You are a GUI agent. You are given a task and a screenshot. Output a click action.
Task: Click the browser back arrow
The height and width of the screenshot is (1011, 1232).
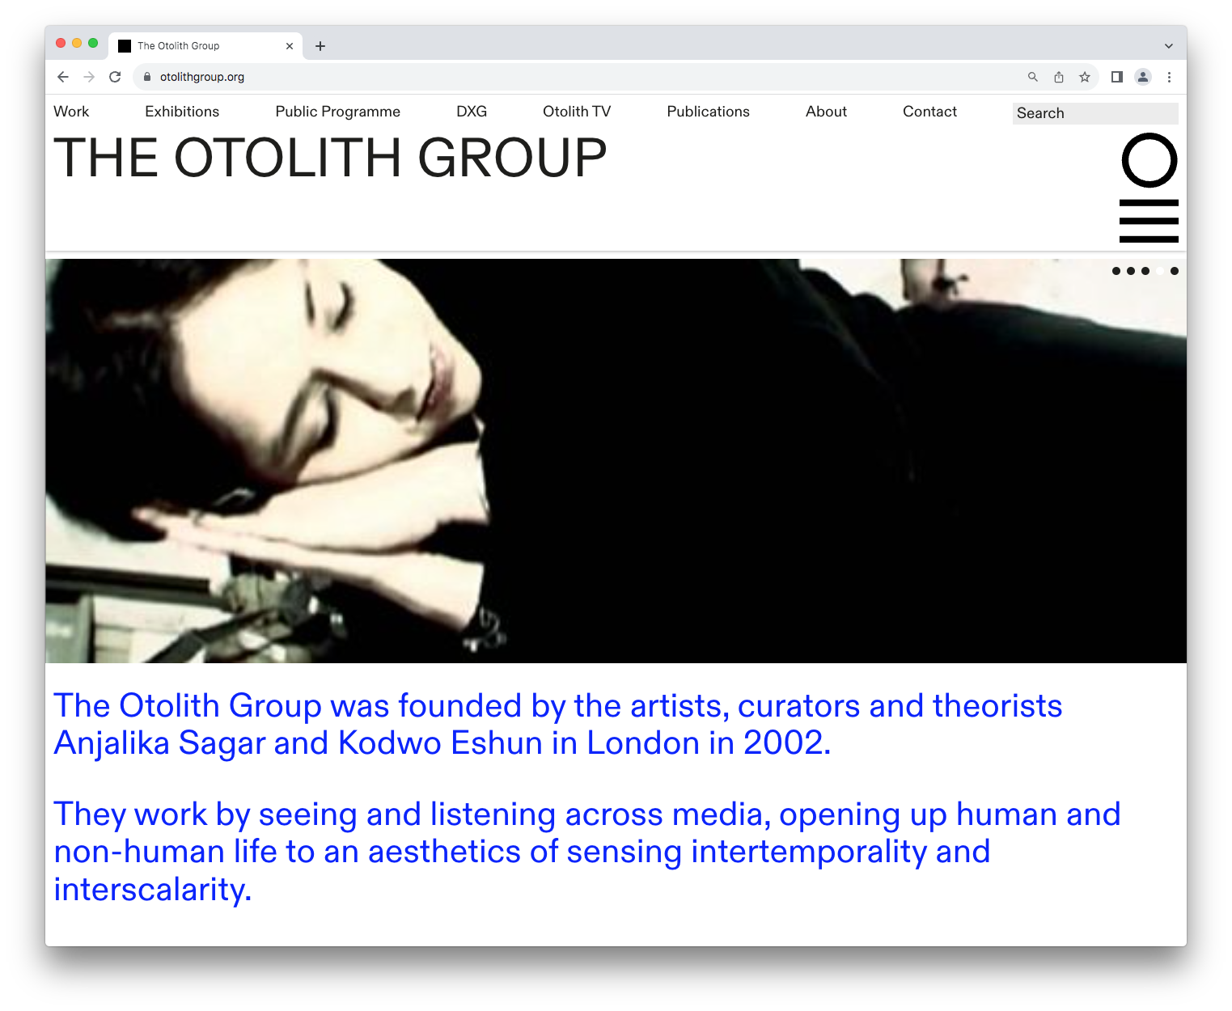pos(63,77)
